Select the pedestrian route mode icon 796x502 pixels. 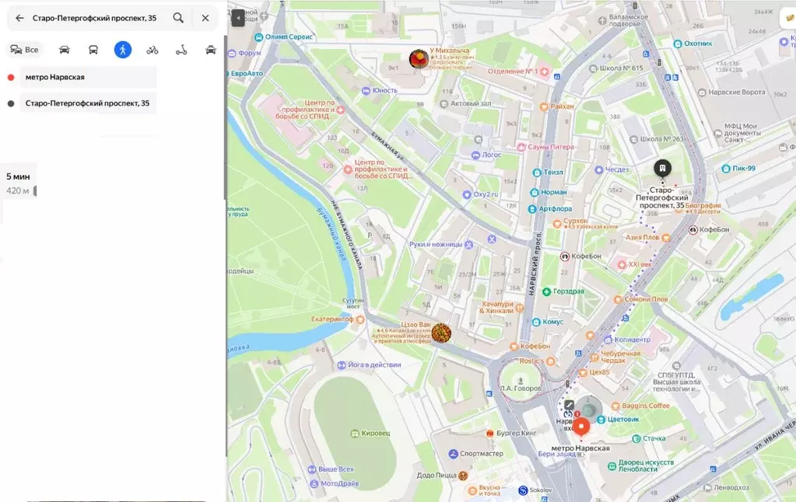point(123,49)
